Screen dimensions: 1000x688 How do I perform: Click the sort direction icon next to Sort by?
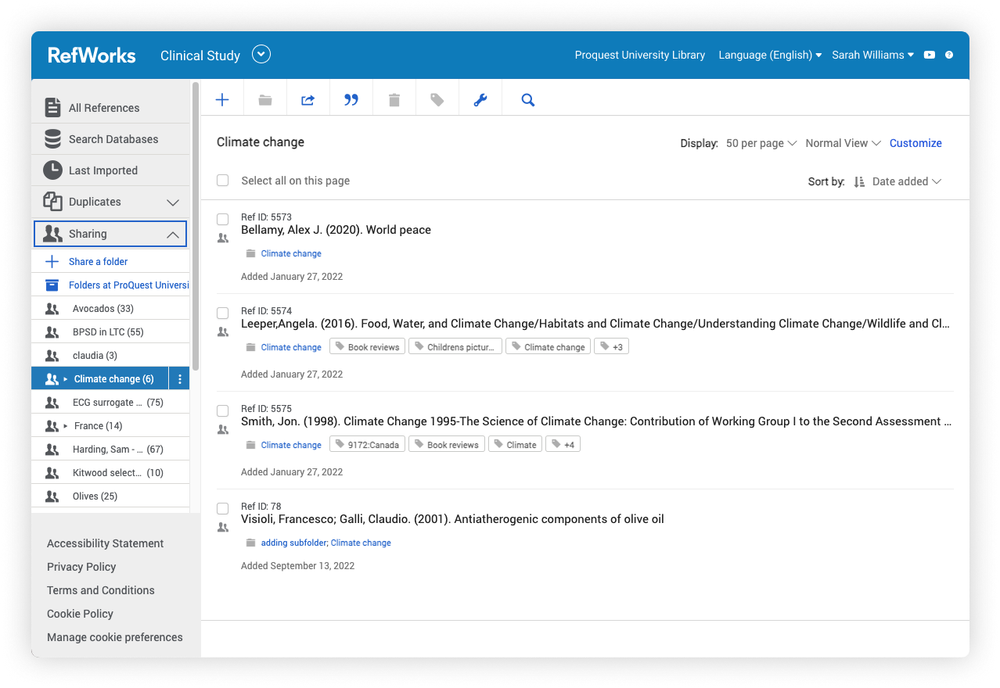[x=859, y=181]
